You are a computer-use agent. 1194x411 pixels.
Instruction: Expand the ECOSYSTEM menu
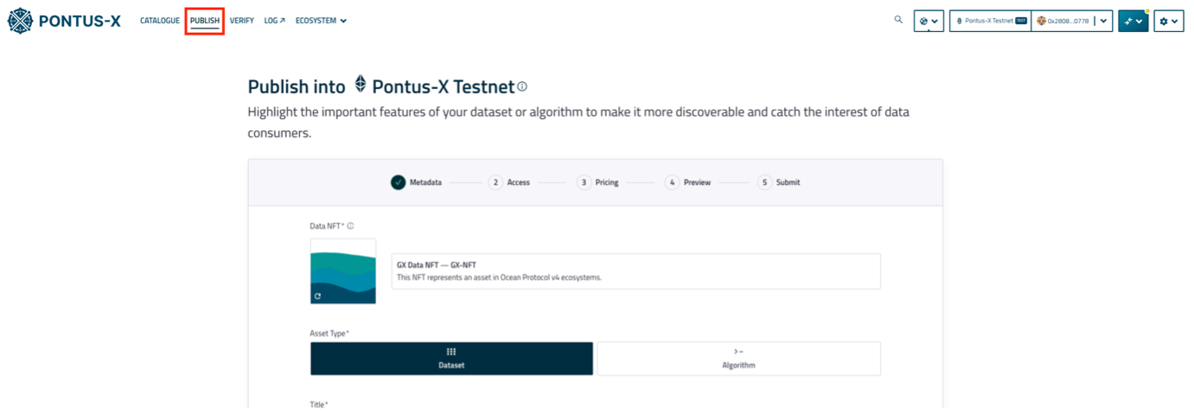coord(321,21)
